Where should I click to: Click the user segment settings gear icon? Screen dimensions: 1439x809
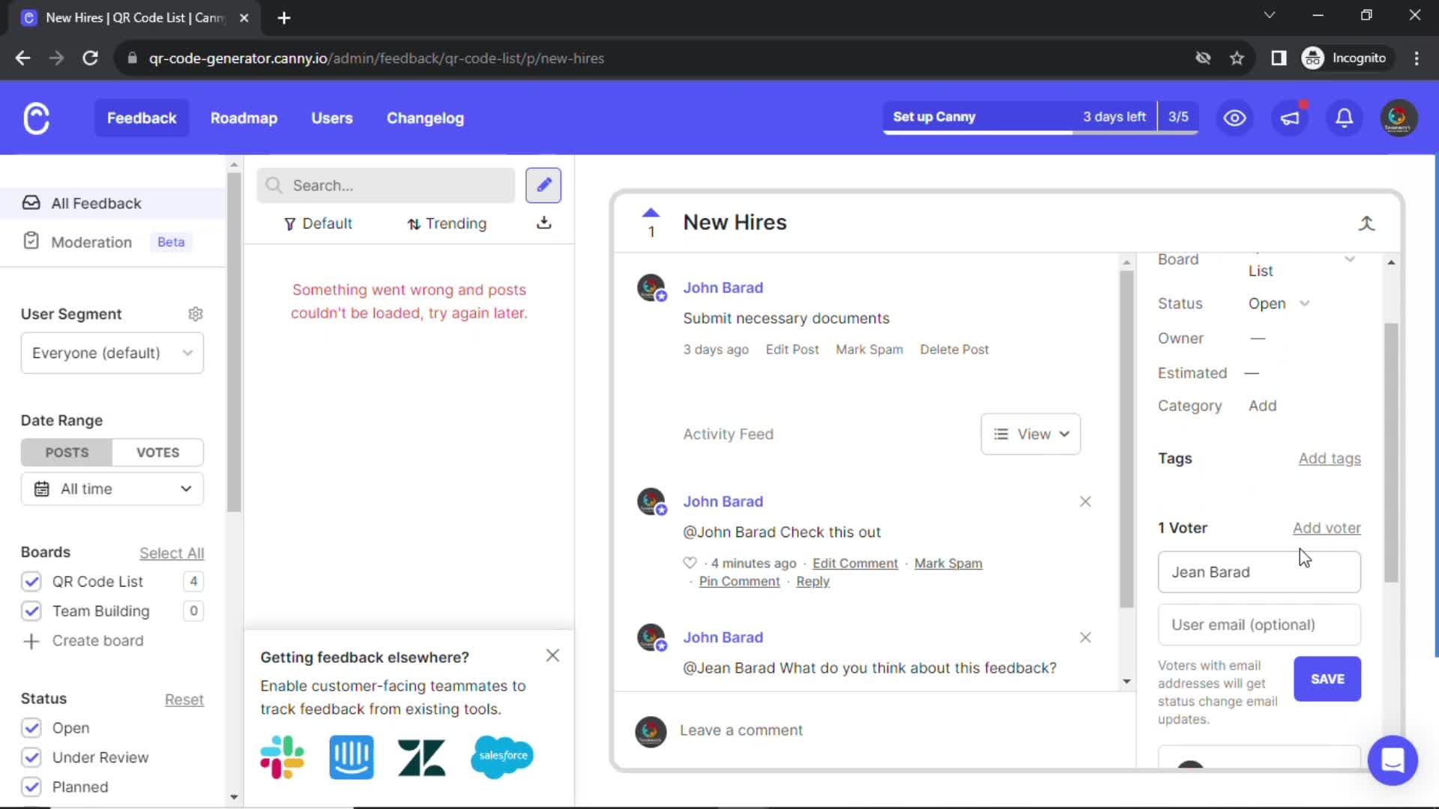point(196,313)
